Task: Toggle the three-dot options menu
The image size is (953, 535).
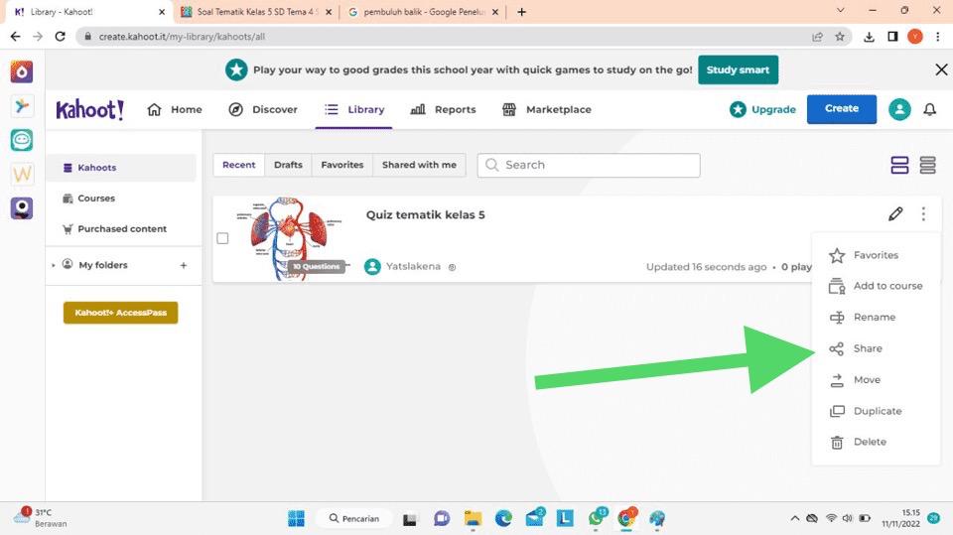Action: [923, 214]
